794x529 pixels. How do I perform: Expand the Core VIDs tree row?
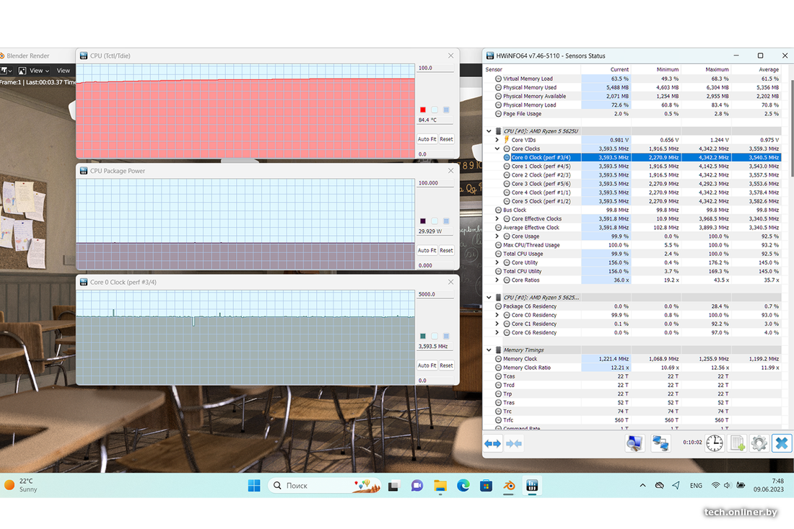[497, 140]
